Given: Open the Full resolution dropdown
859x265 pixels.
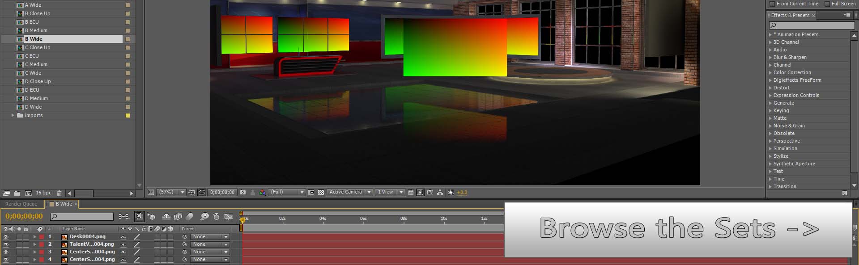Looking at the screenshot, I should pyautogui.click(x=287, y=192).
